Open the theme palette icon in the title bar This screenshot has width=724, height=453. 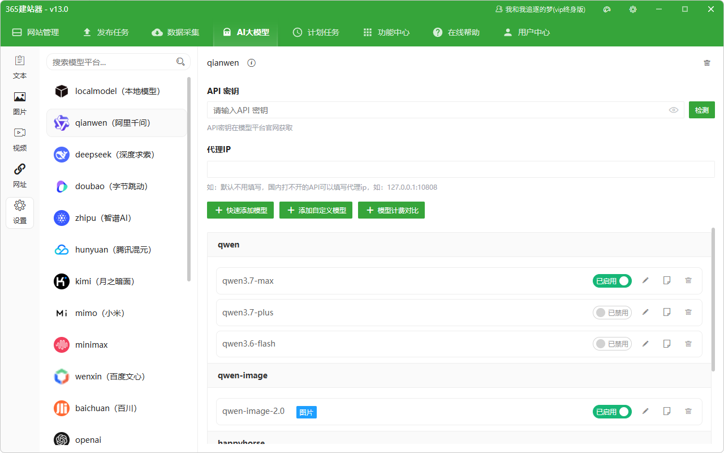[607, 9]
